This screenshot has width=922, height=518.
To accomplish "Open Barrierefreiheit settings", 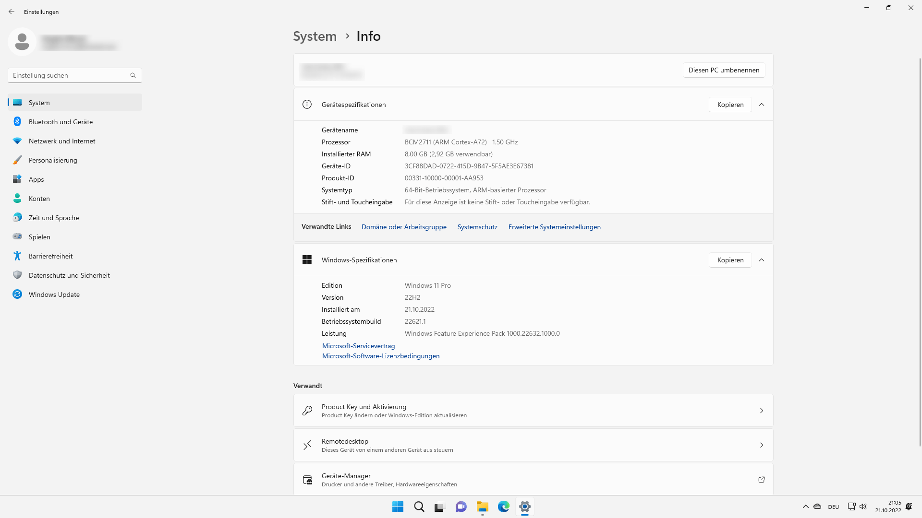I will (x=75, y=256).
